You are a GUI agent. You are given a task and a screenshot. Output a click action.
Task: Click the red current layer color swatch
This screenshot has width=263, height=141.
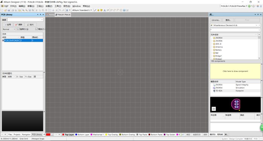pos(48,135)
